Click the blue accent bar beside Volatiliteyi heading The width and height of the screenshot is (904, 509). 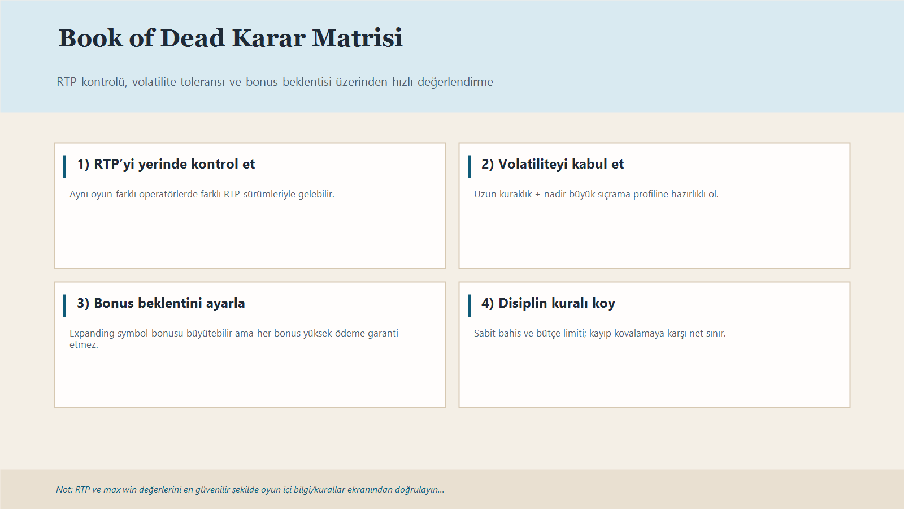469,166
